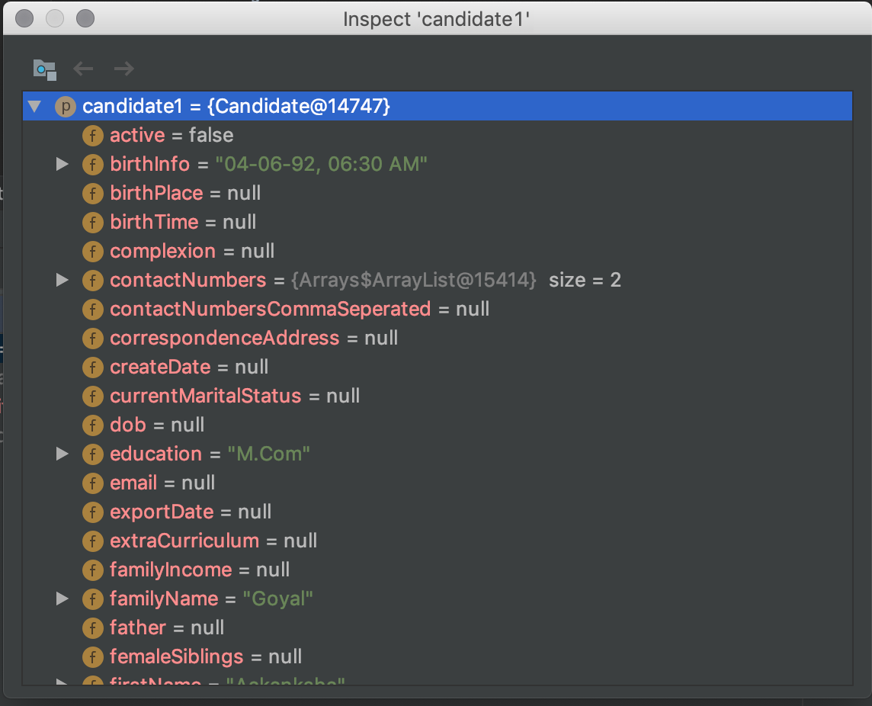This screenshot has width=872, height=706.
Task: Click the field icon next to active
Action: tap(92, 136)
